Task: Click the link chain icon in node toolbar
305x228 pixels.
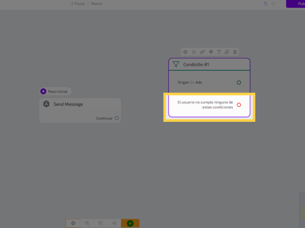Action: tap(202, 52)
